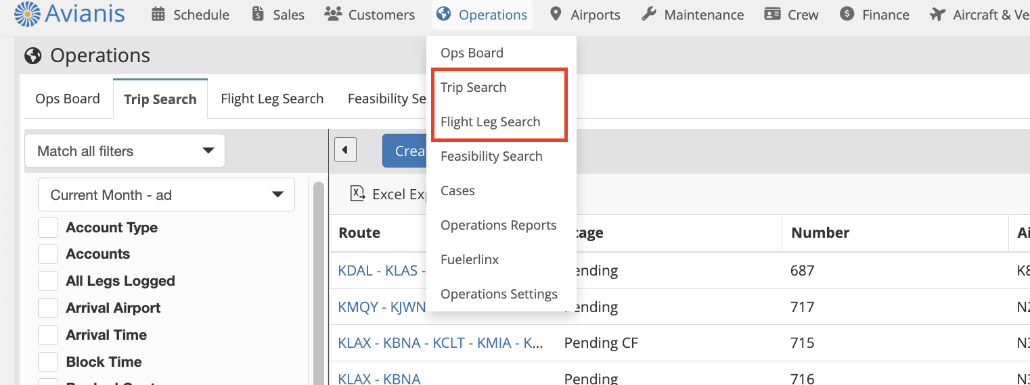The width and height of the screenshot is (1030, 385).
Task: Tick the Block Time filter checkbox
Action: [48, 362]
